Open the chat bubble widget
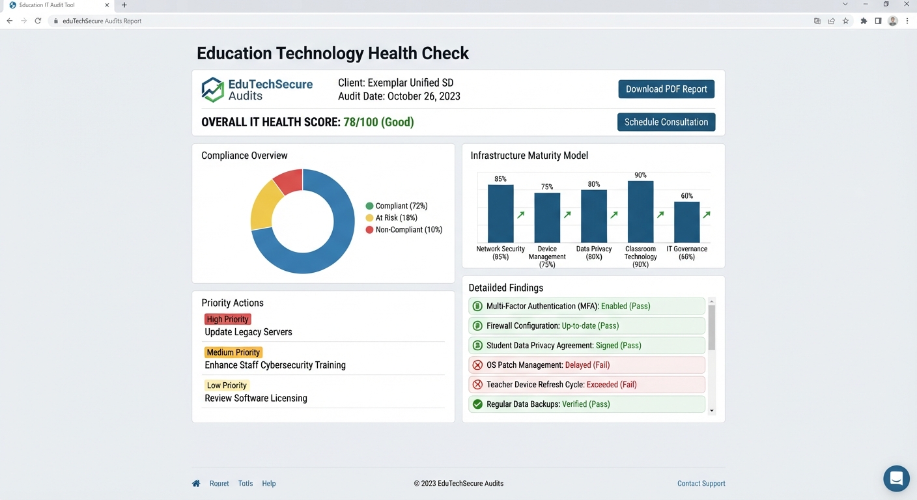This screenshot has height=500, width=917. (896, 479)
